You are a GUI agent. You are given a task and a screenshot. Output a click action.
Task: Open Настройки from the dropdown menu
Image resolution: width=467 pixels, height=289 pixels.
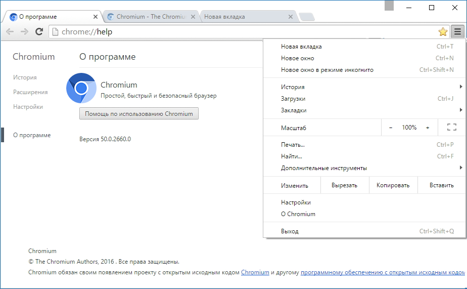pyautogui.click(x=364, y=202)
